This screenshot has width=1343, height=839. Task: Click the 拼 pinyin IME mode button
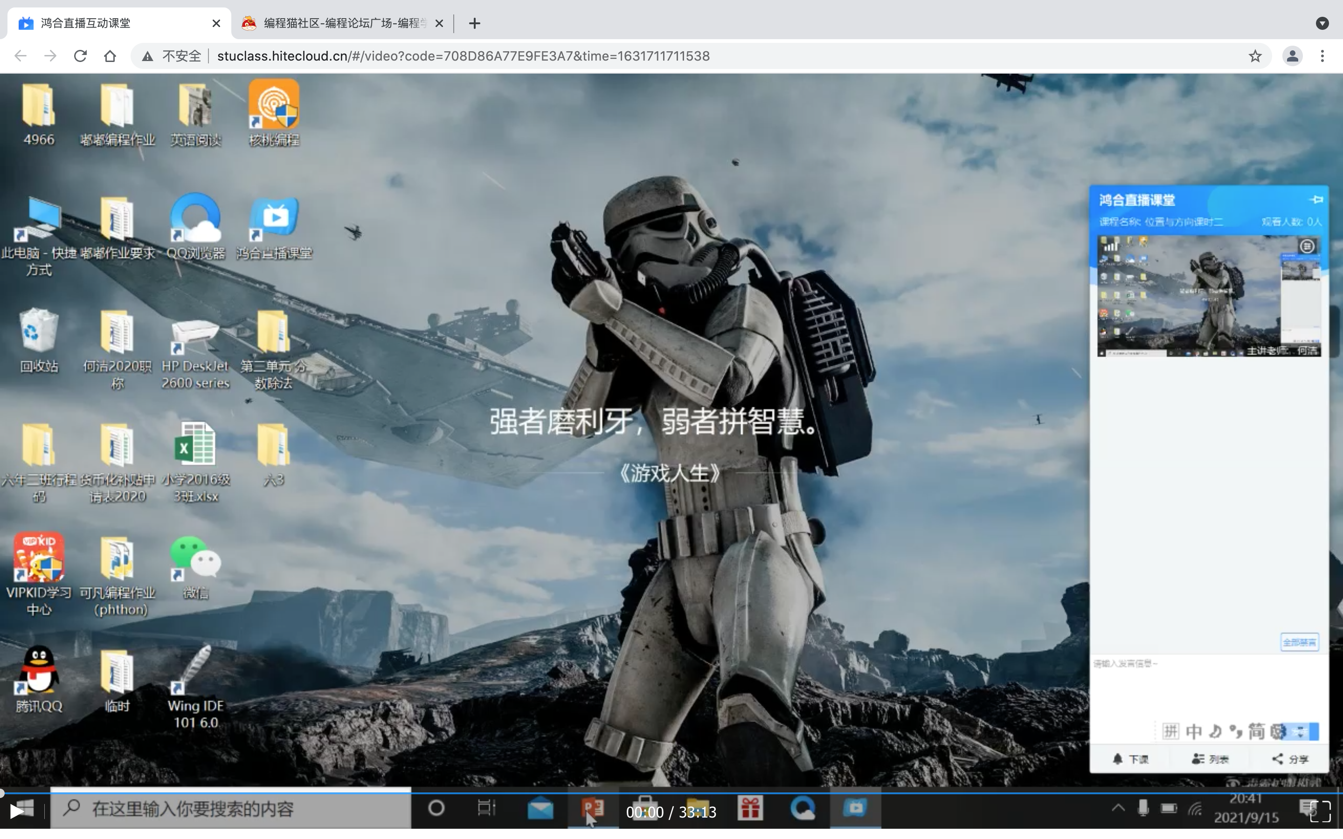1170,731
